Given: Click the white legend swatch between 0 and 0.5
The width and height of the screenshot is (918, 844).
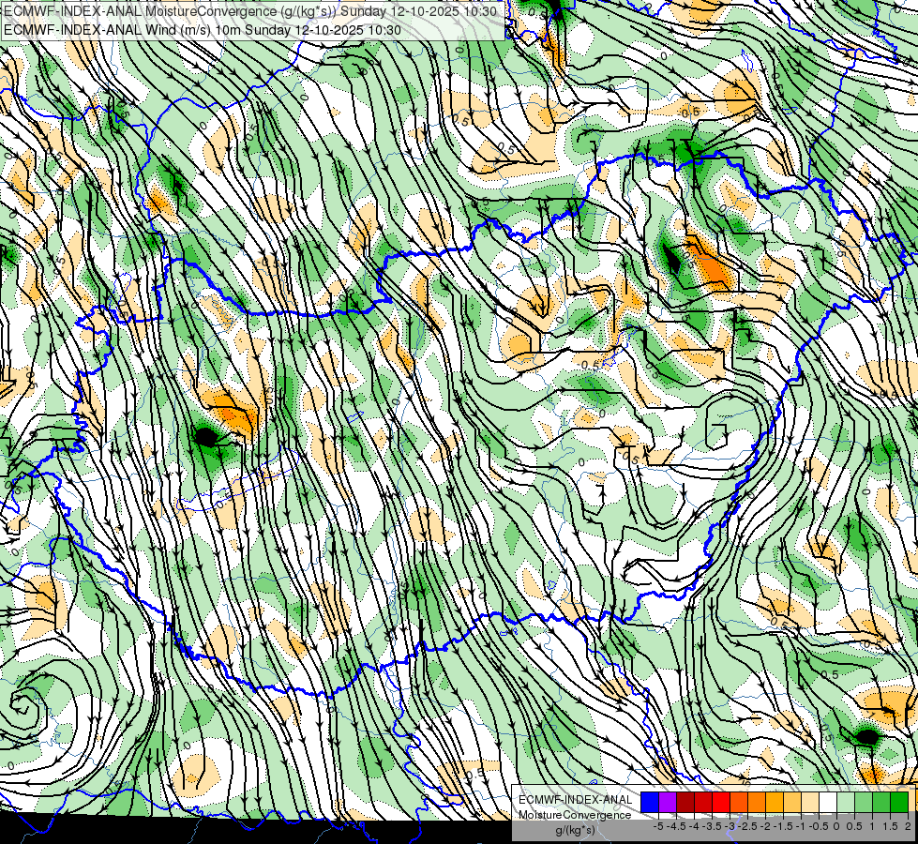Looking at the screenshot, I should [828, 803].
